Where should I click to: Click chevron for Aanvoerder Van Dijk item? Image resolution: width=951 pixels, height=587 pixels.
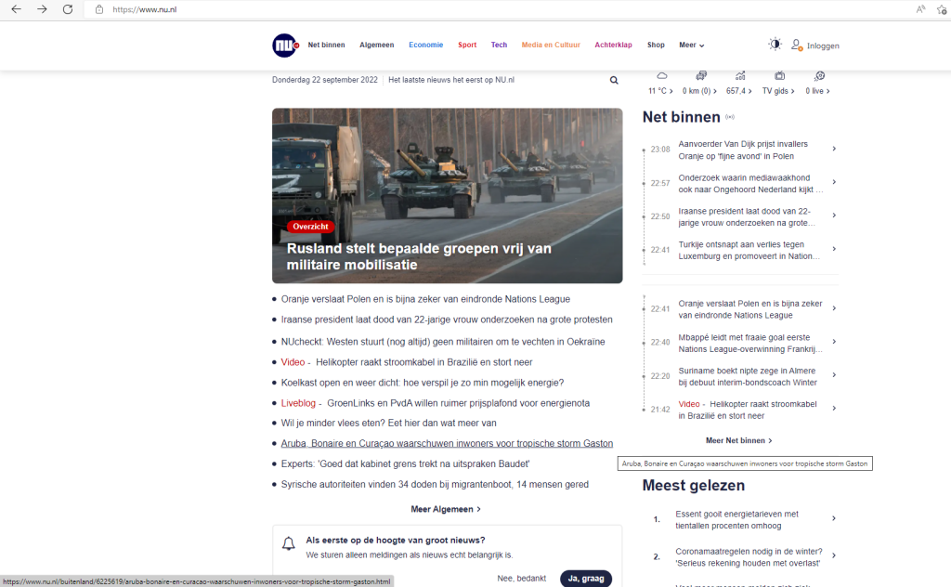pos(834,149)
